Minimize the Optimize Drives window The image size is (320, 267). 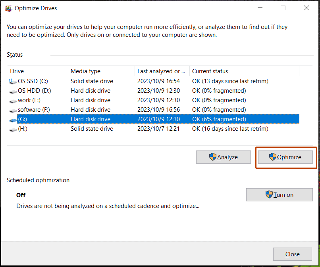[260, 8]
